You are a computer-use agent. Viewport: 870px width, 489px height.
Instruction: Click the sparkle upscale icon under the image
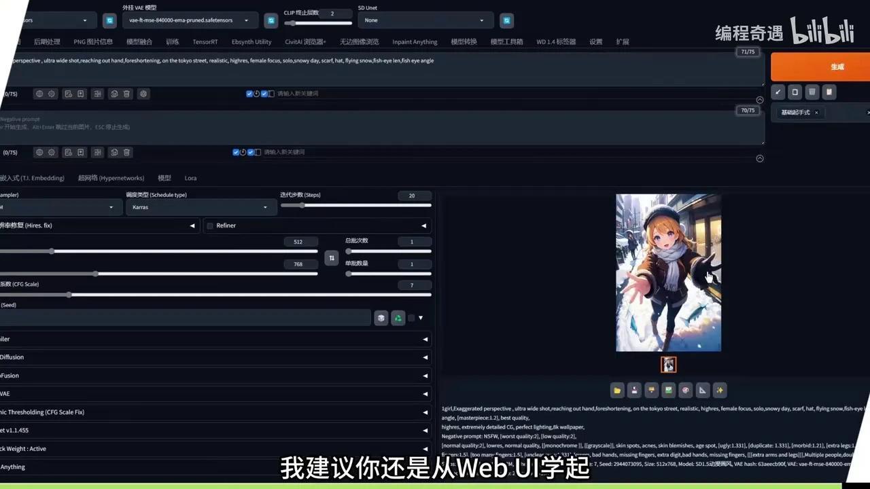tap(719, 390)
